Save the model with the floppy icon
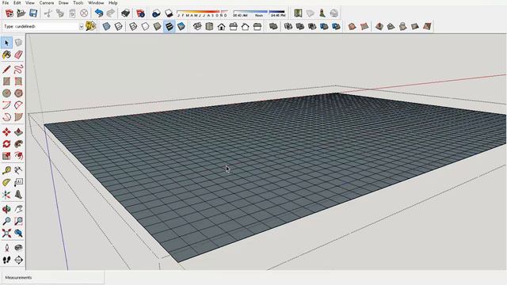 pos(33,13)
